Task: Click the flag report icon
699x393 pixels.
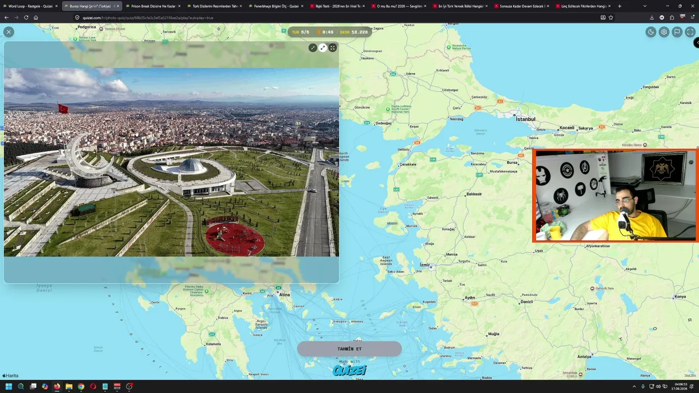Action: pyautogui.click(x=677, y=32)
